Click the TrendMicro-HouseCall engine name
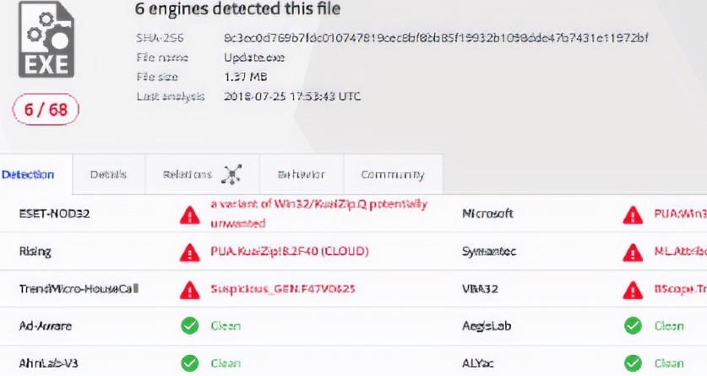 79,288
